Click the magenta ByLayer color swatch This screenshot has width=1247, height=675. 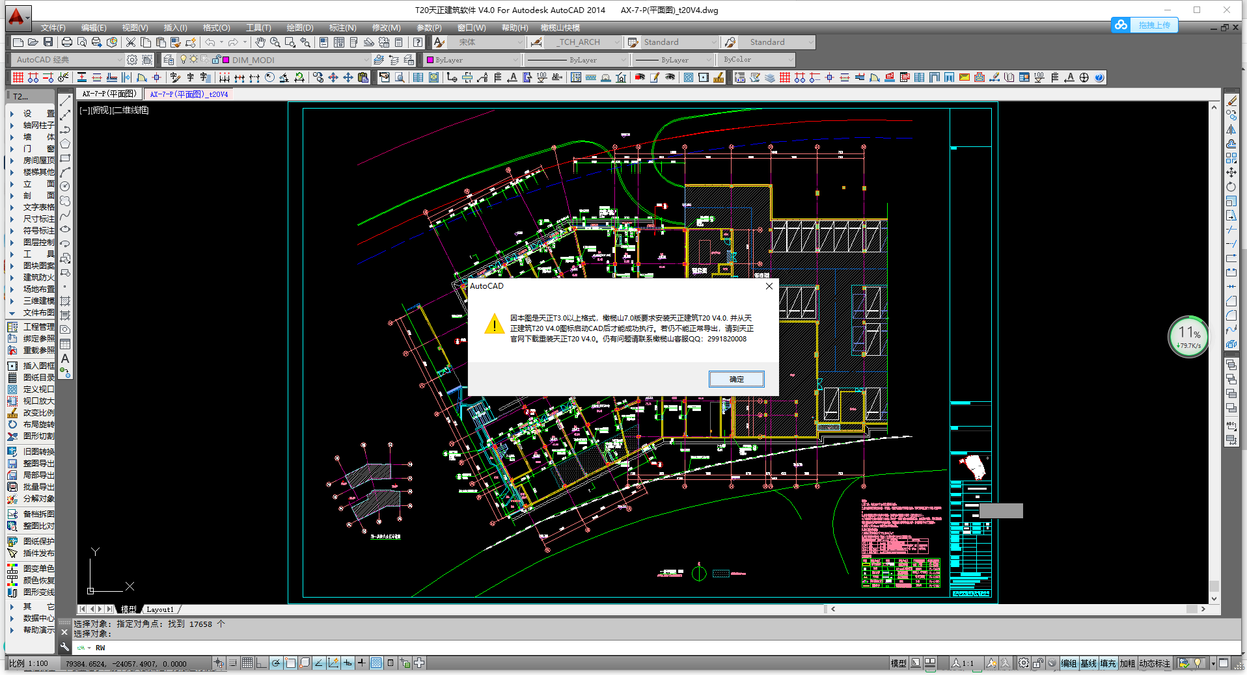click(x=430, y=60)
